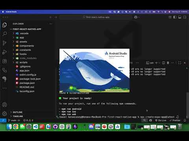
Task: Open the README.md file
Action: (x=27, y=87)
